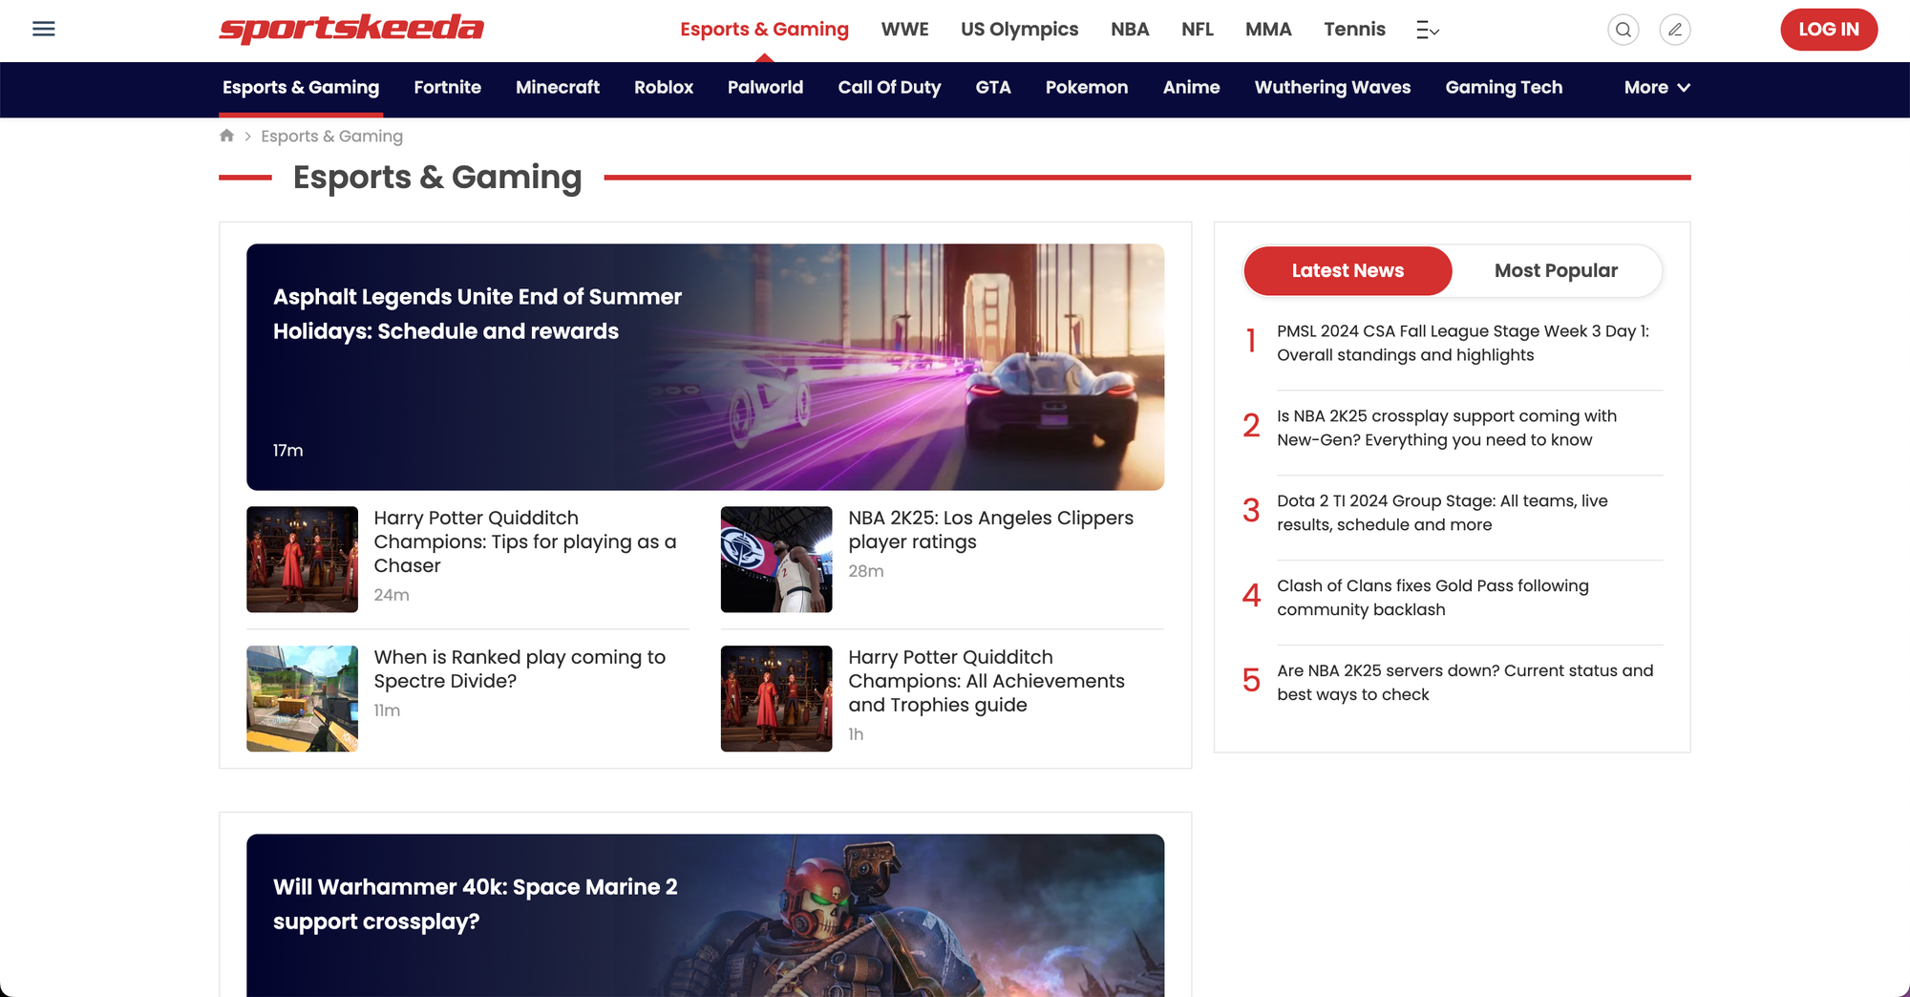Open the search icon
Image resolution: width=1910 pixels, height=997 pixels.
pyautogui.click(x=1623, y=30)
